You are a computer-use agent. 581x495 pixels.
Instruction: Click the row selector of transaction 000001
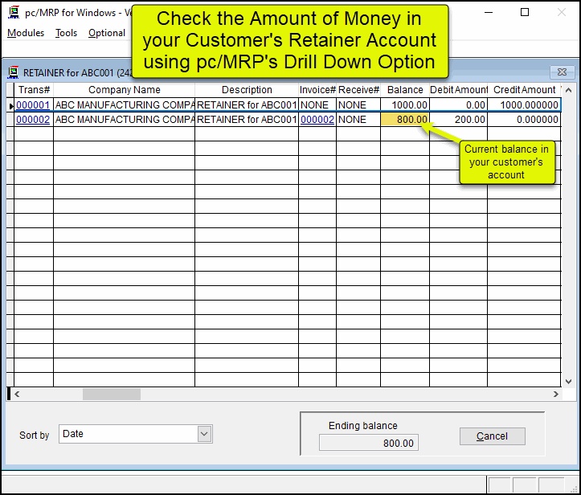(x=10, y=105)
